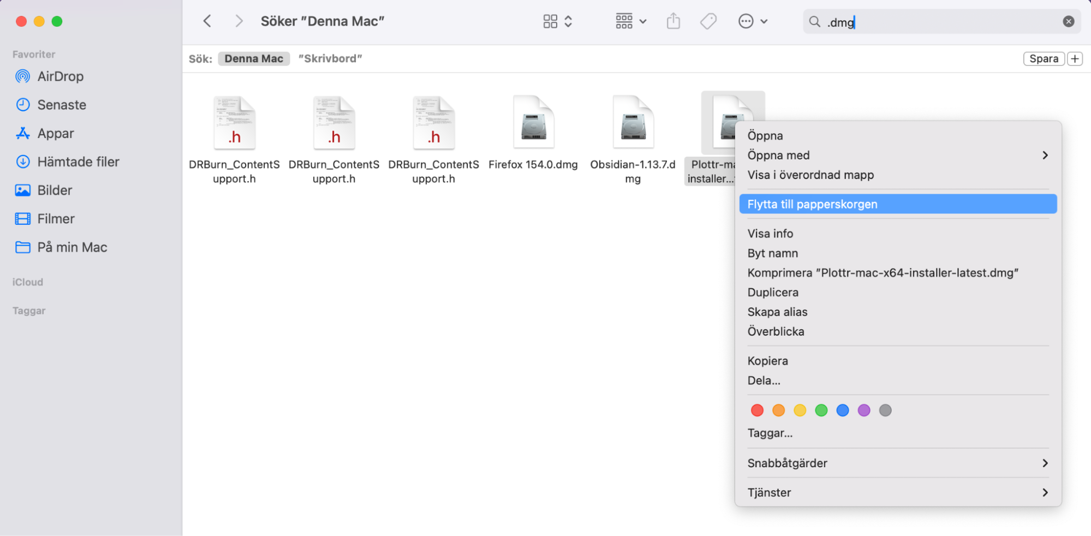
Task: Click the tag toolbar icon
Action: [708, 21]
